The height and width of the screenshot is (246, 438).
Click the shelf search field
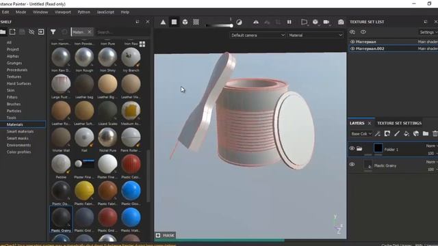point(123,32)
